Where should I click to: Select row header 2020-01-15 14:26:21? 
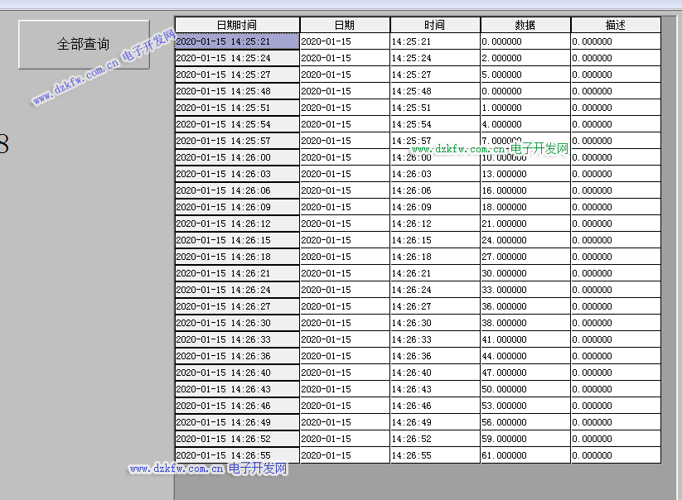coord(237,273)
